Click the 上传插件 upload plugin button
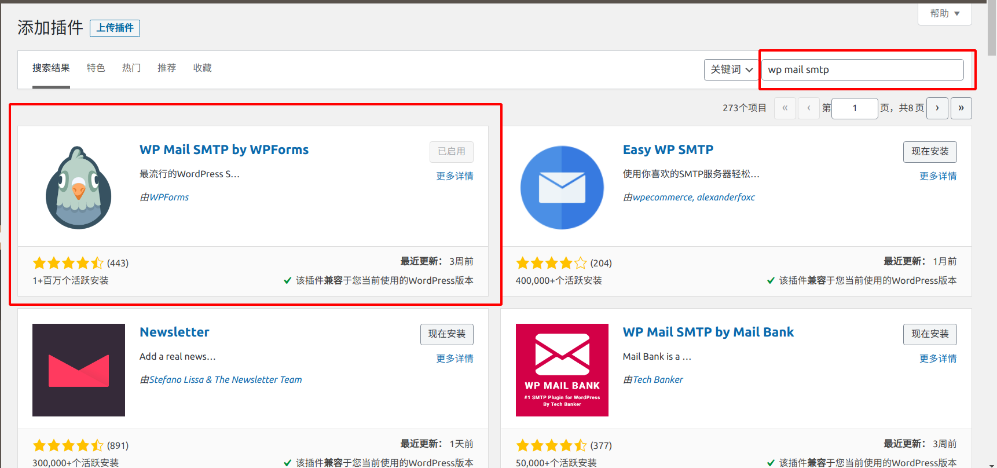The image size is (997, 468). click(115, 28)
